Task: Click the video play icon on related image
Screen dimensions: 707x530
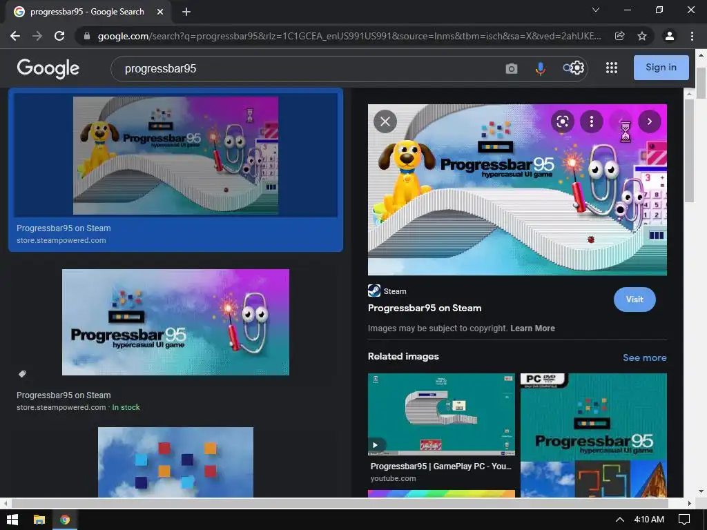Action: click(x=375, y=445)
